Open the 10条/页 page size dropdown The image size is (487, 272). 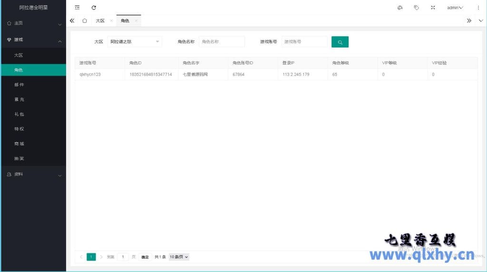coord(179,257)
